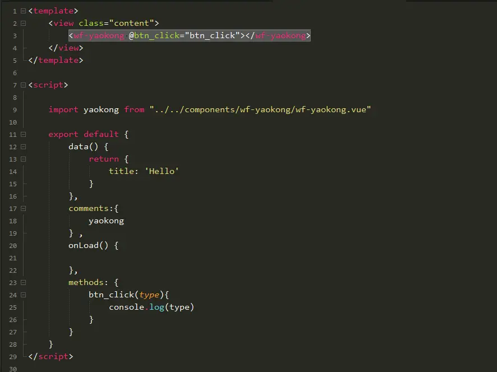Click the italic type parameter on line 24
Viewport: 497px width, 372px height.
(x=149, y=295)
